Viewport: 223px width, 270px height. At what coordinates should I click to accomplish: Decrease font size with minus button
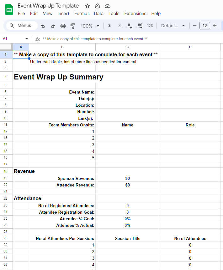click(x=195, y=26)
